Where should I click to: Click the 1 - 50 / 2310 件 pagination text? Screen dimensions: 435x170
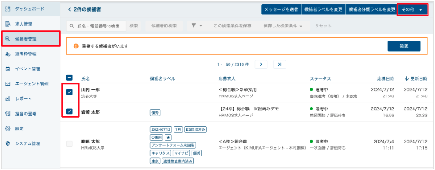[233, 64]
